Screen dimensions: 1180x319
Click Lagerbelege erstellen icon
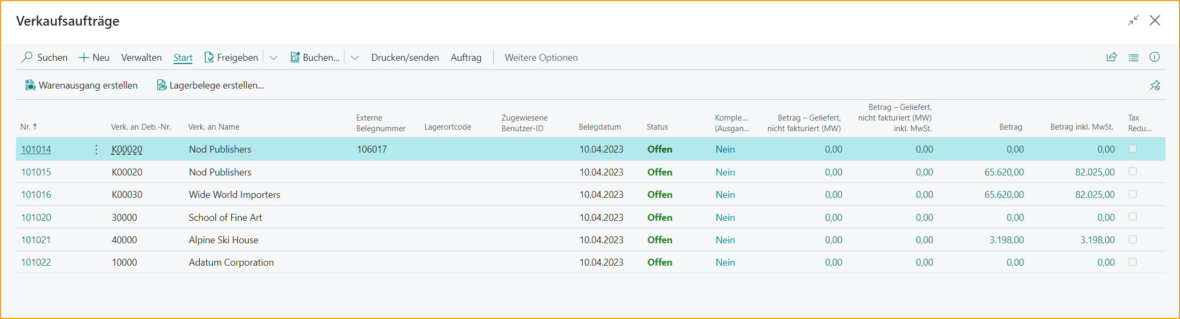(x=161, y=85)
